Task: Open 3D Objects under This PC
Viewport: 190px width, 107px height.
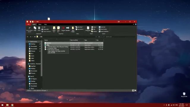Action: pos(34,79)
